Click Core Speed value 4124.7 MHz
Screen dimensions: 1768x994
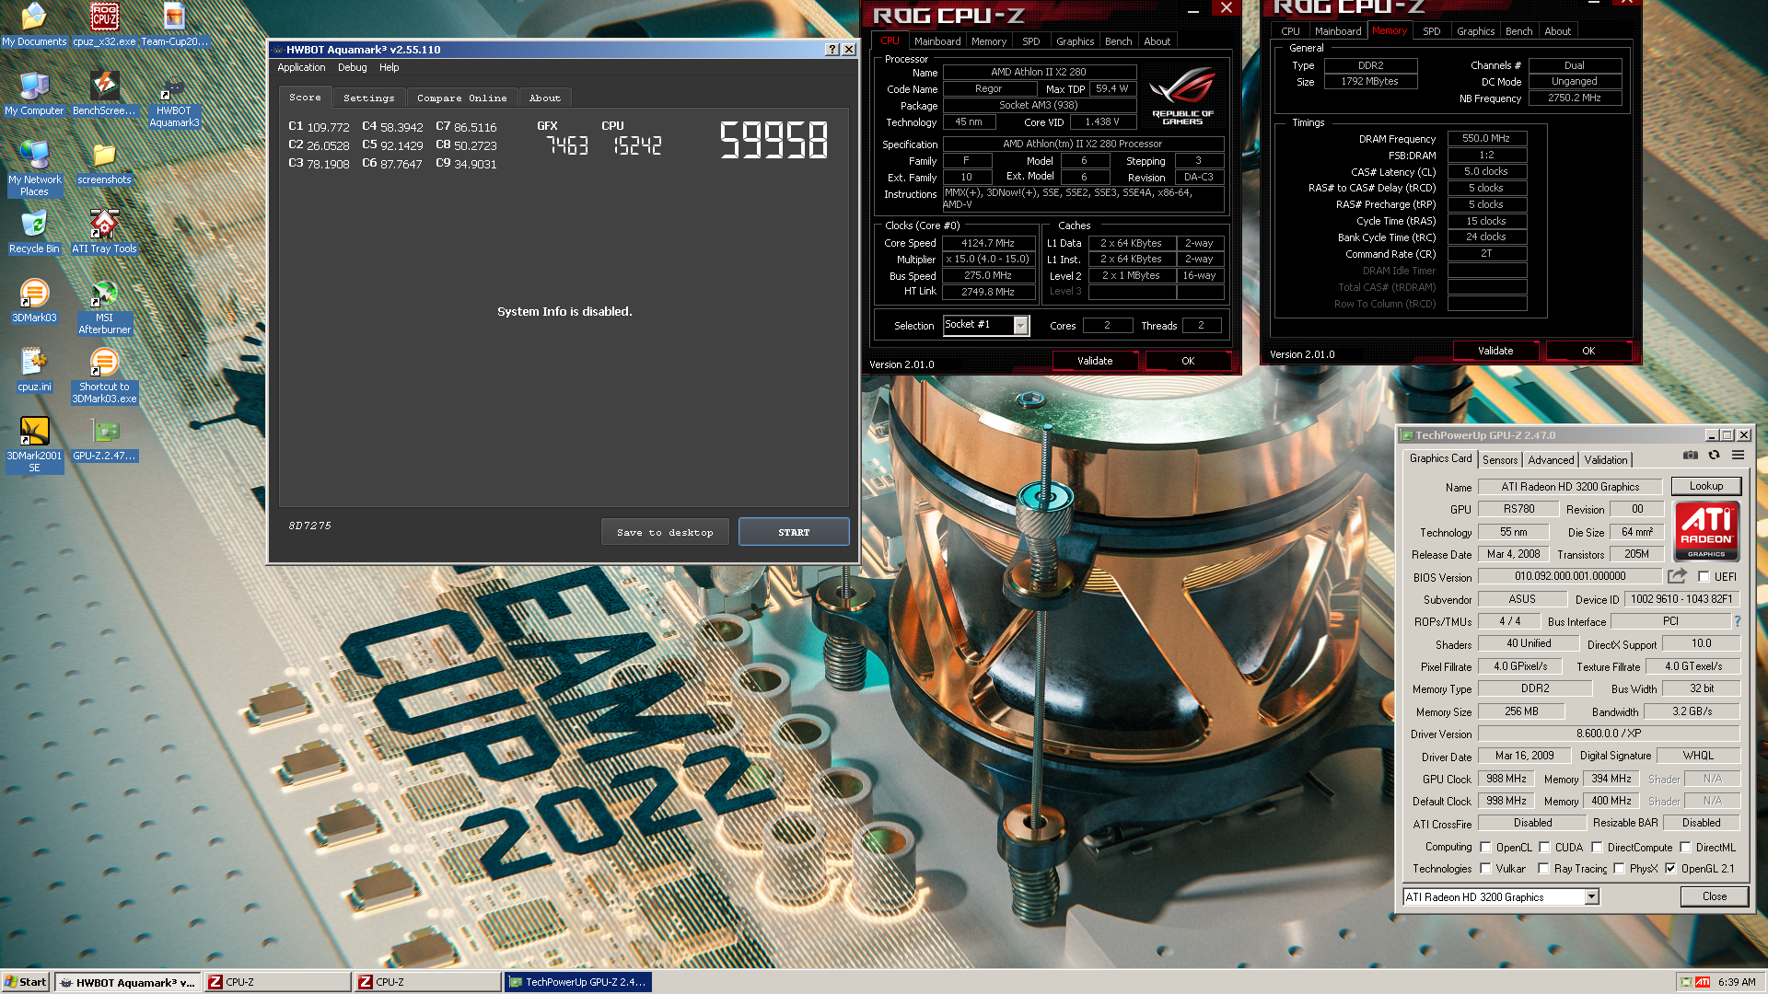(987, 244)
